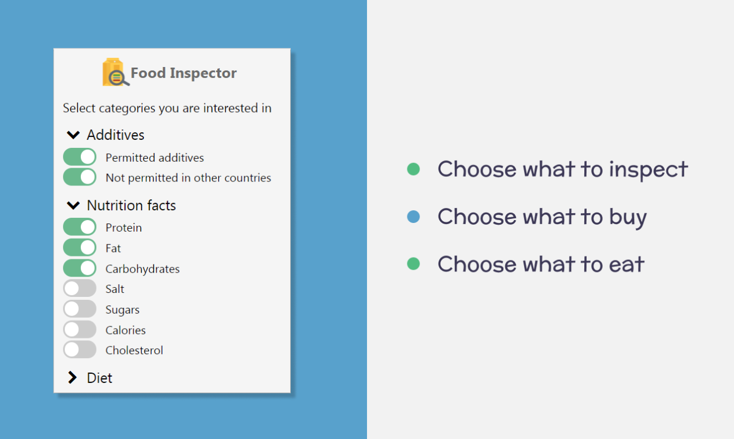
Task: Click the Food Inspector title text
Action: [184, 73]
